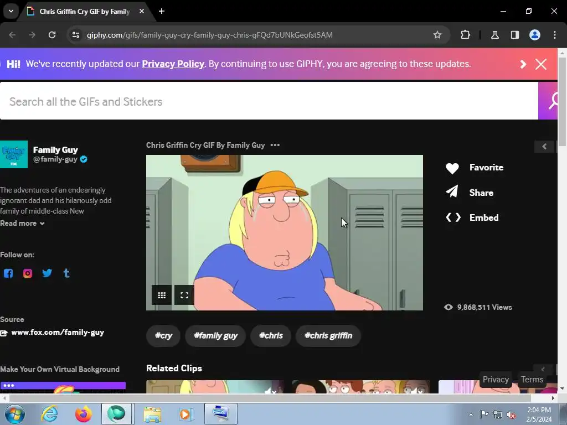This screenshot has height=425, width=567.
Task: Launch Internet Explorer from taskbar
Action: (49, 414)
